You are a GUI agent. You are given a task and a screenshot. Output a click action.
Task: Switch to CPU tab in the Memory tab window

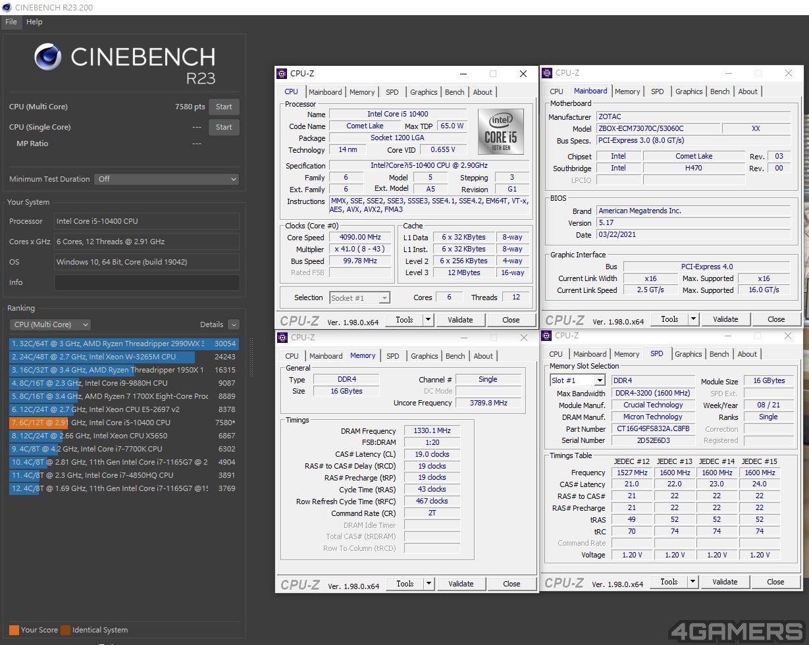click(292, 356)
